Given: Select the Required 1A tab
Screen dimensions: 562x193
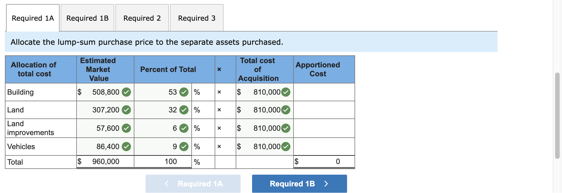Looking at the screenshot, I should coord(33,18).
